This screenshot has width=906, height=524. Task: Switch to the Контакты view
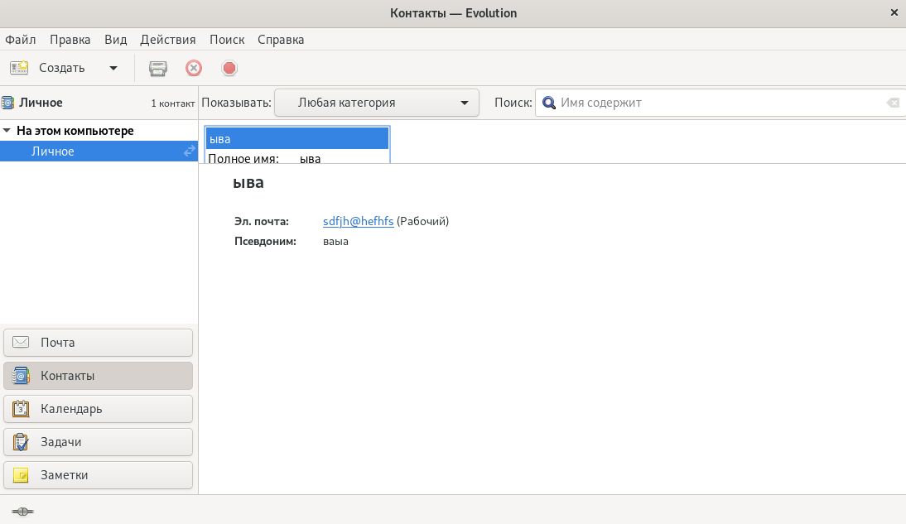tap(99, 376)
